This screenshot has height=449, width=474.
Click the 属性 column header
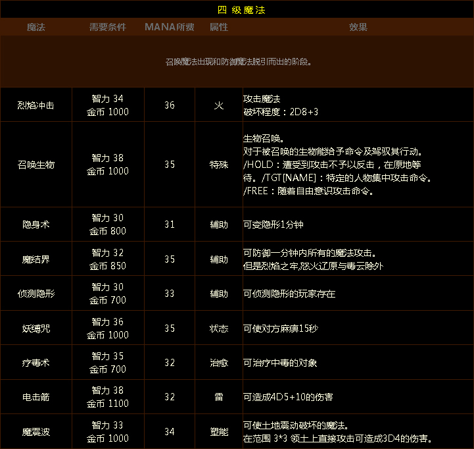coord(218,27)
